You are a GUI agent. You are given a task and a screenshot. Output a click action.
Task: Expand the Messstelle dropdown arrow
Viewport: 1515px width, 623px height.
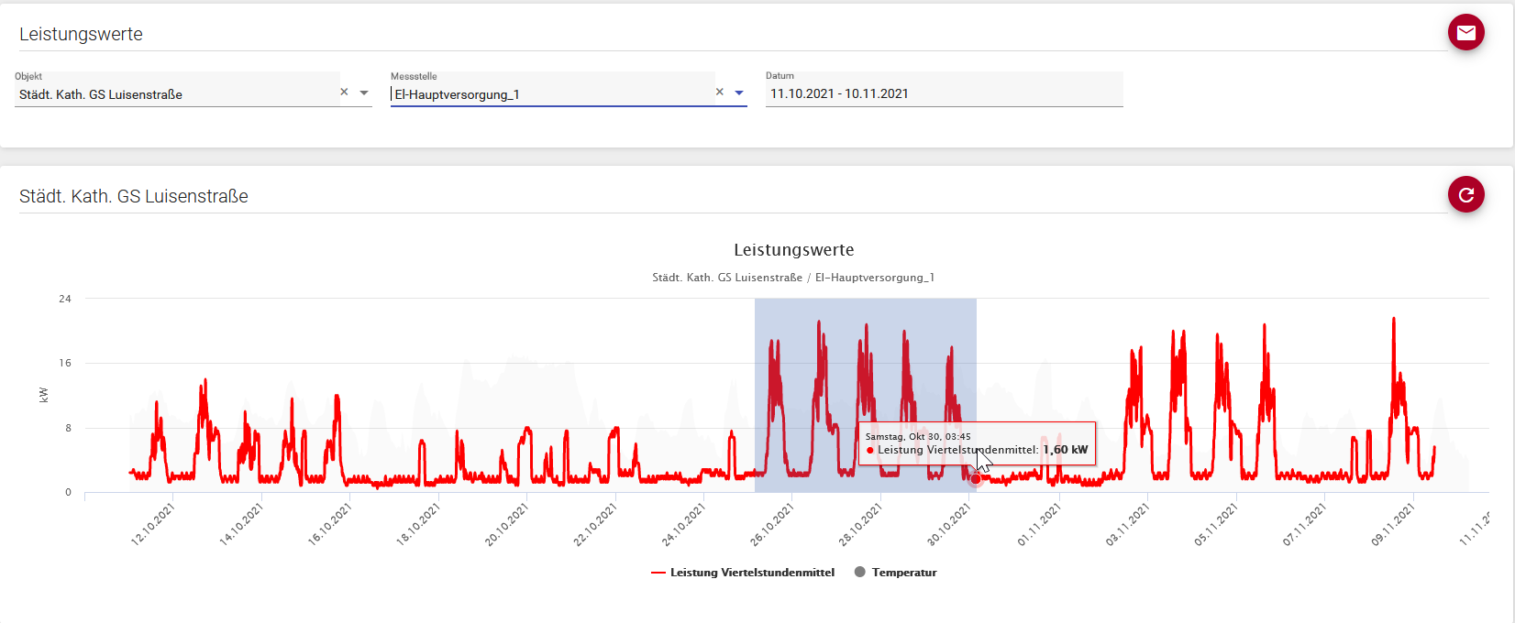[739, 93]
